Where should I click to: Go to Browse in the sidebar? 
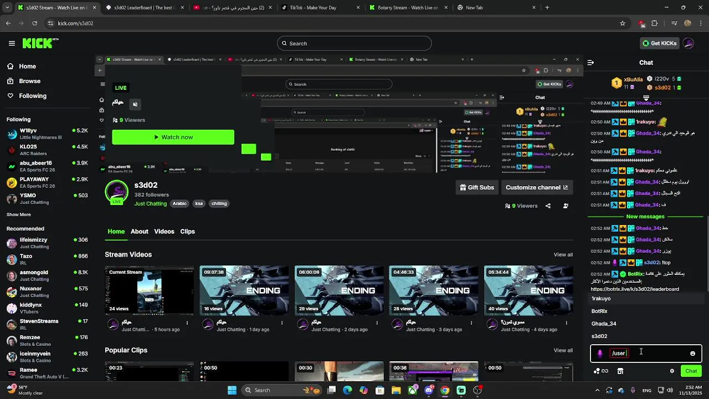pyautogui.click(x=29, y=81)
